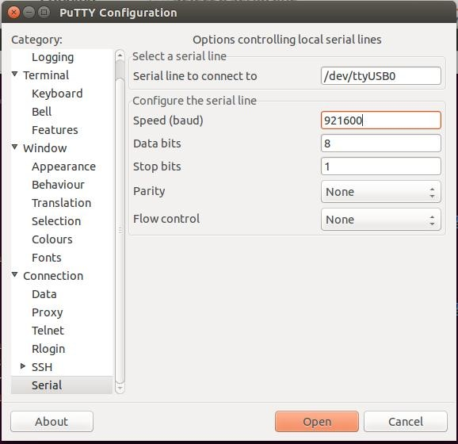Open the Data settings
458x444 pixels.
tap(44, 294)
